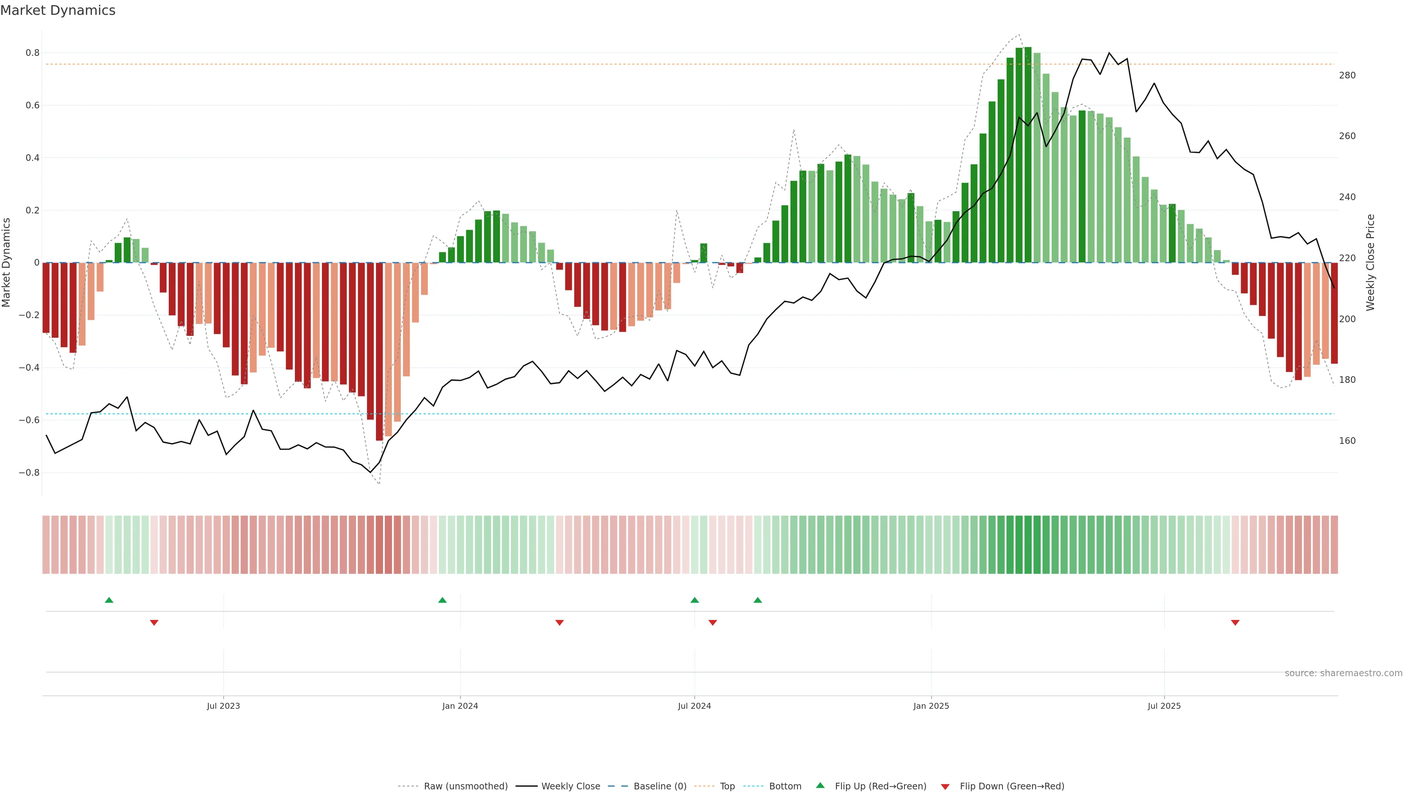Click flip-down triangle after Jan 2024
Viewport: 1421px width, 799px height.
tap(560, 623)
